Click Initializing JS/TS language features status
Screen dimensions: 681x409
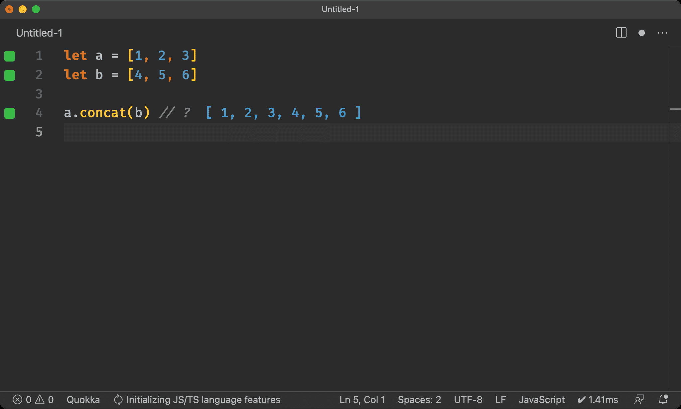pyautogui.click(x=197, y=399)
